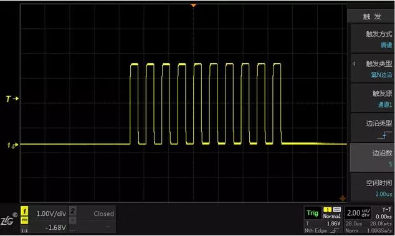Click the 通道1 trigger source value
The image size is (395, 236).
385,104
